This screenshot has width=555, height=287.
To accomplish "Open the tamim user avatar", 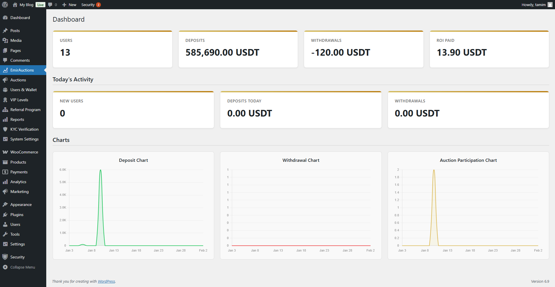I will tap(550, 5).
